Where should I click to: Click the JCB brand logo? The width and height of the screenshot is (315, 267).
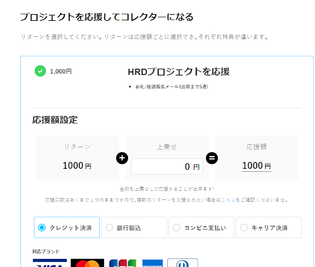[122, 263]
